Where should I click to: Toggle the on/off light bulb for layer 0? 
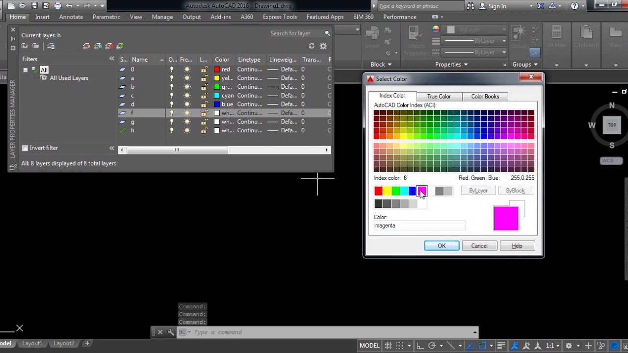point(171,70)
